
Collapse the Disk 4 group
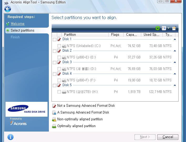pos(175,74)
